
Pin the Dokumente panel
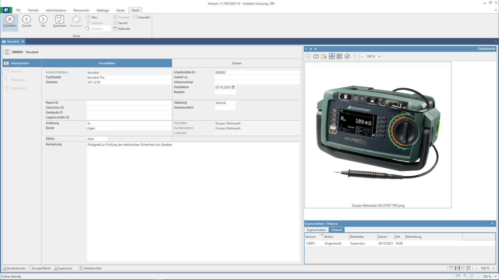(x=311, y=49)
